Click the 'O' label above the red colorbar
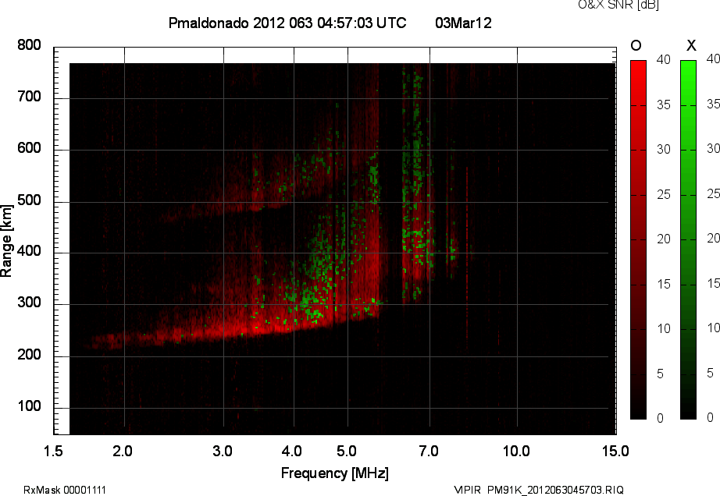Image resolution: width=720 pixels, height=496 pixels. (636, 45)
